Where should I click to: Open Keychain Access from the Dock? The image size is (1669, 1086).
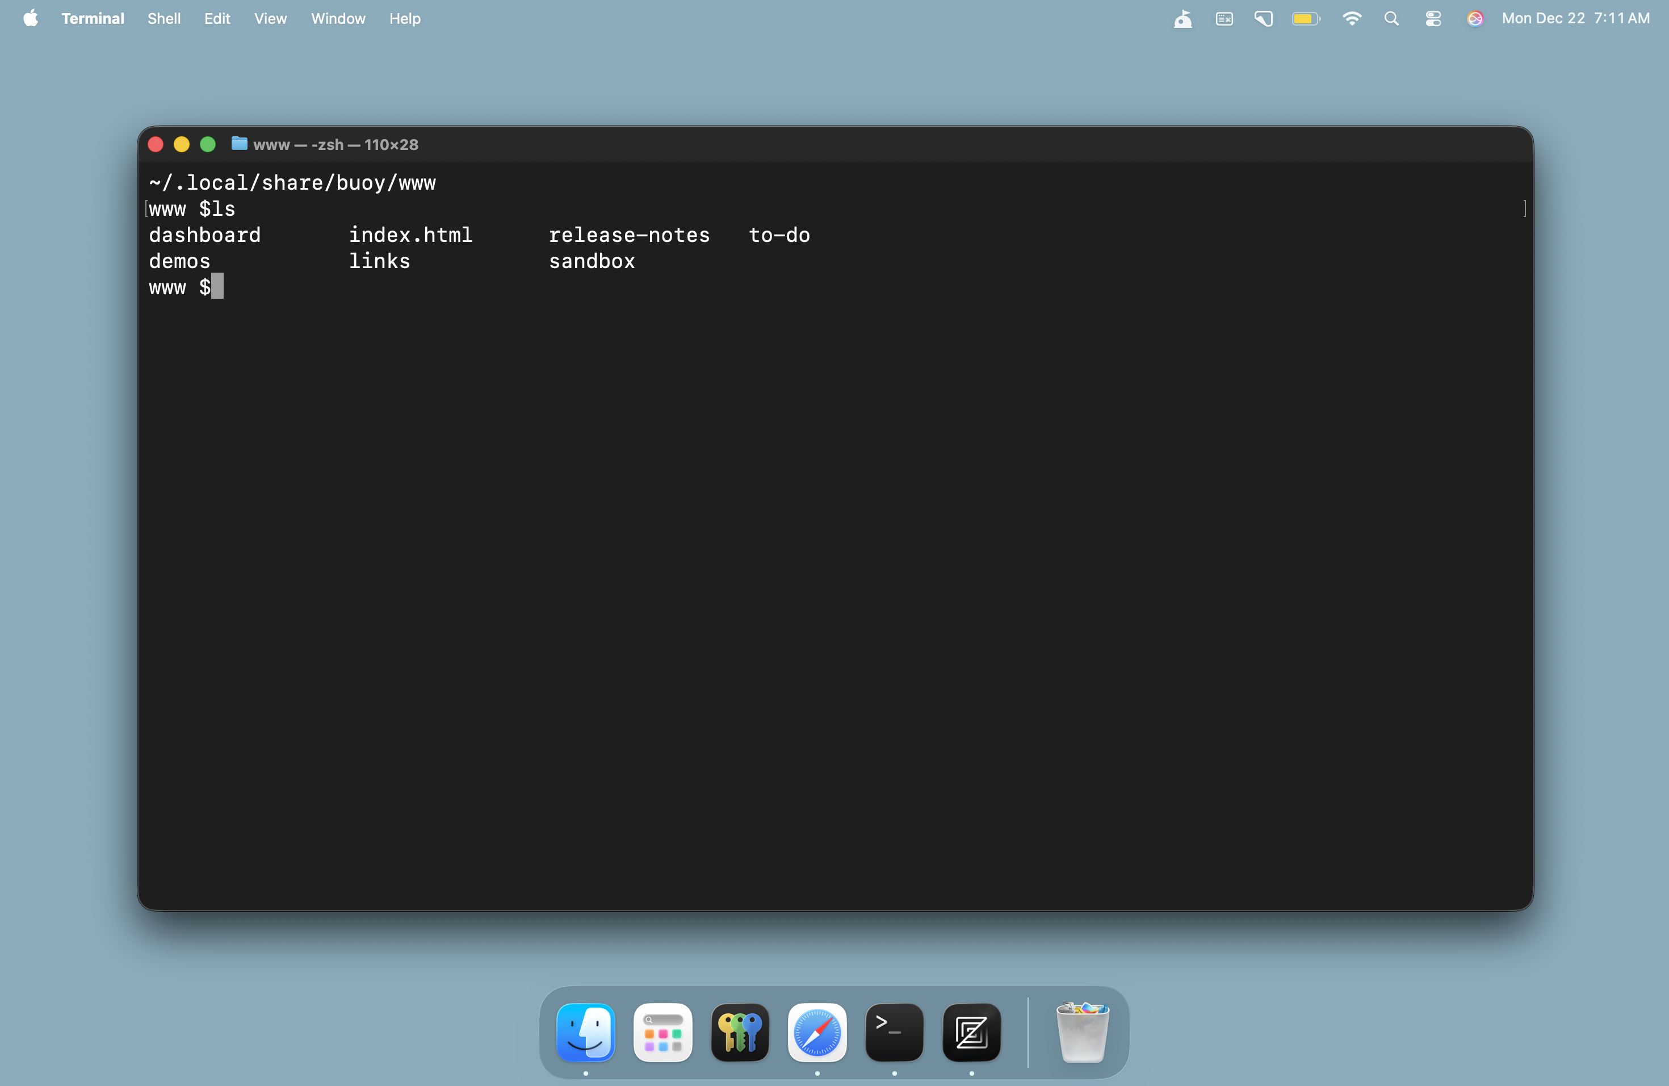pyautogui.click(x=740, y=1032)
